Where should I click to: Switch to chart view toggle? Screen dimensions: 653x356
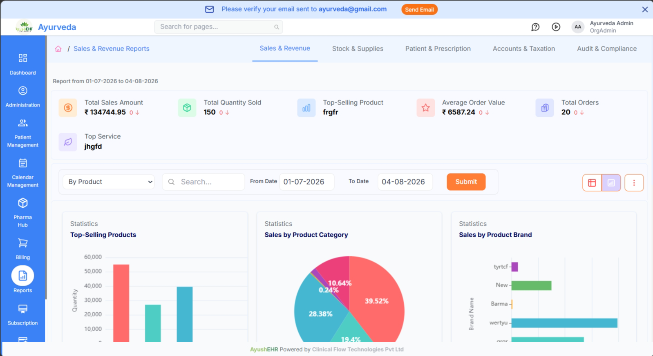click(x=611, y=182)
